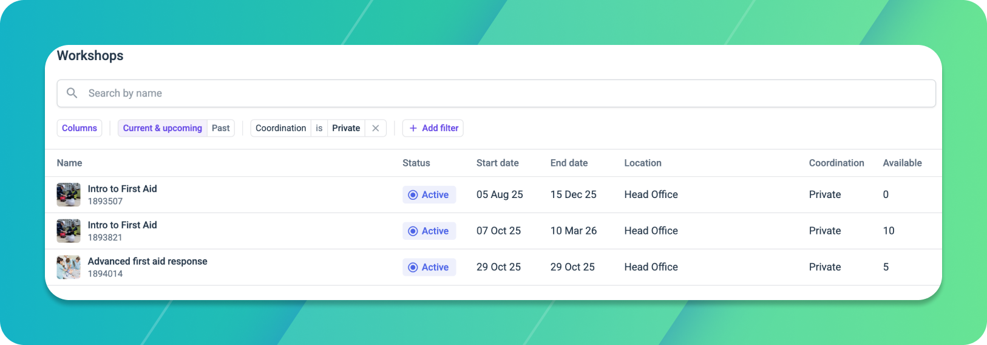
Task: Sort by Status column header
Action: pos(416,163)
